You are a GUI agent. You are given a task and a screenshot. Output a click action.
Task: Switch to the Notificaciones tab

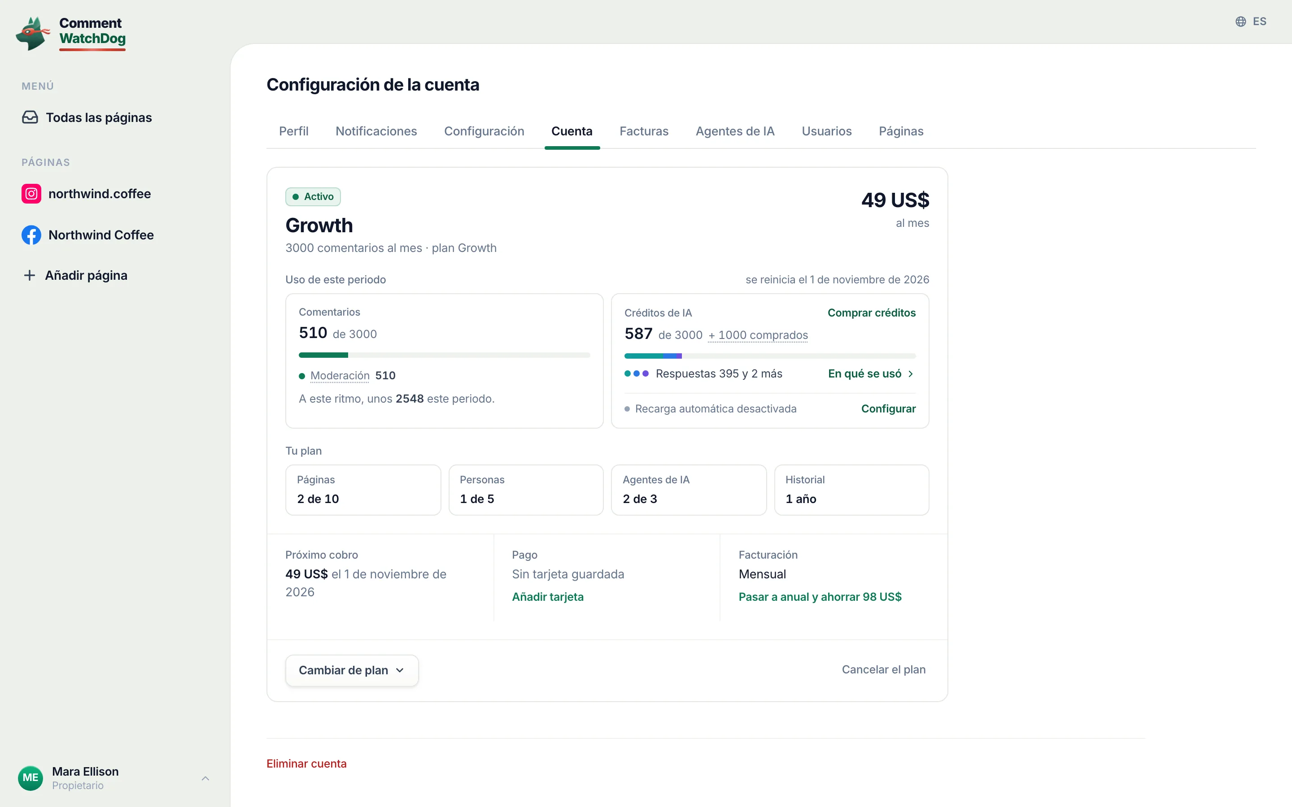tap(376, 131)
